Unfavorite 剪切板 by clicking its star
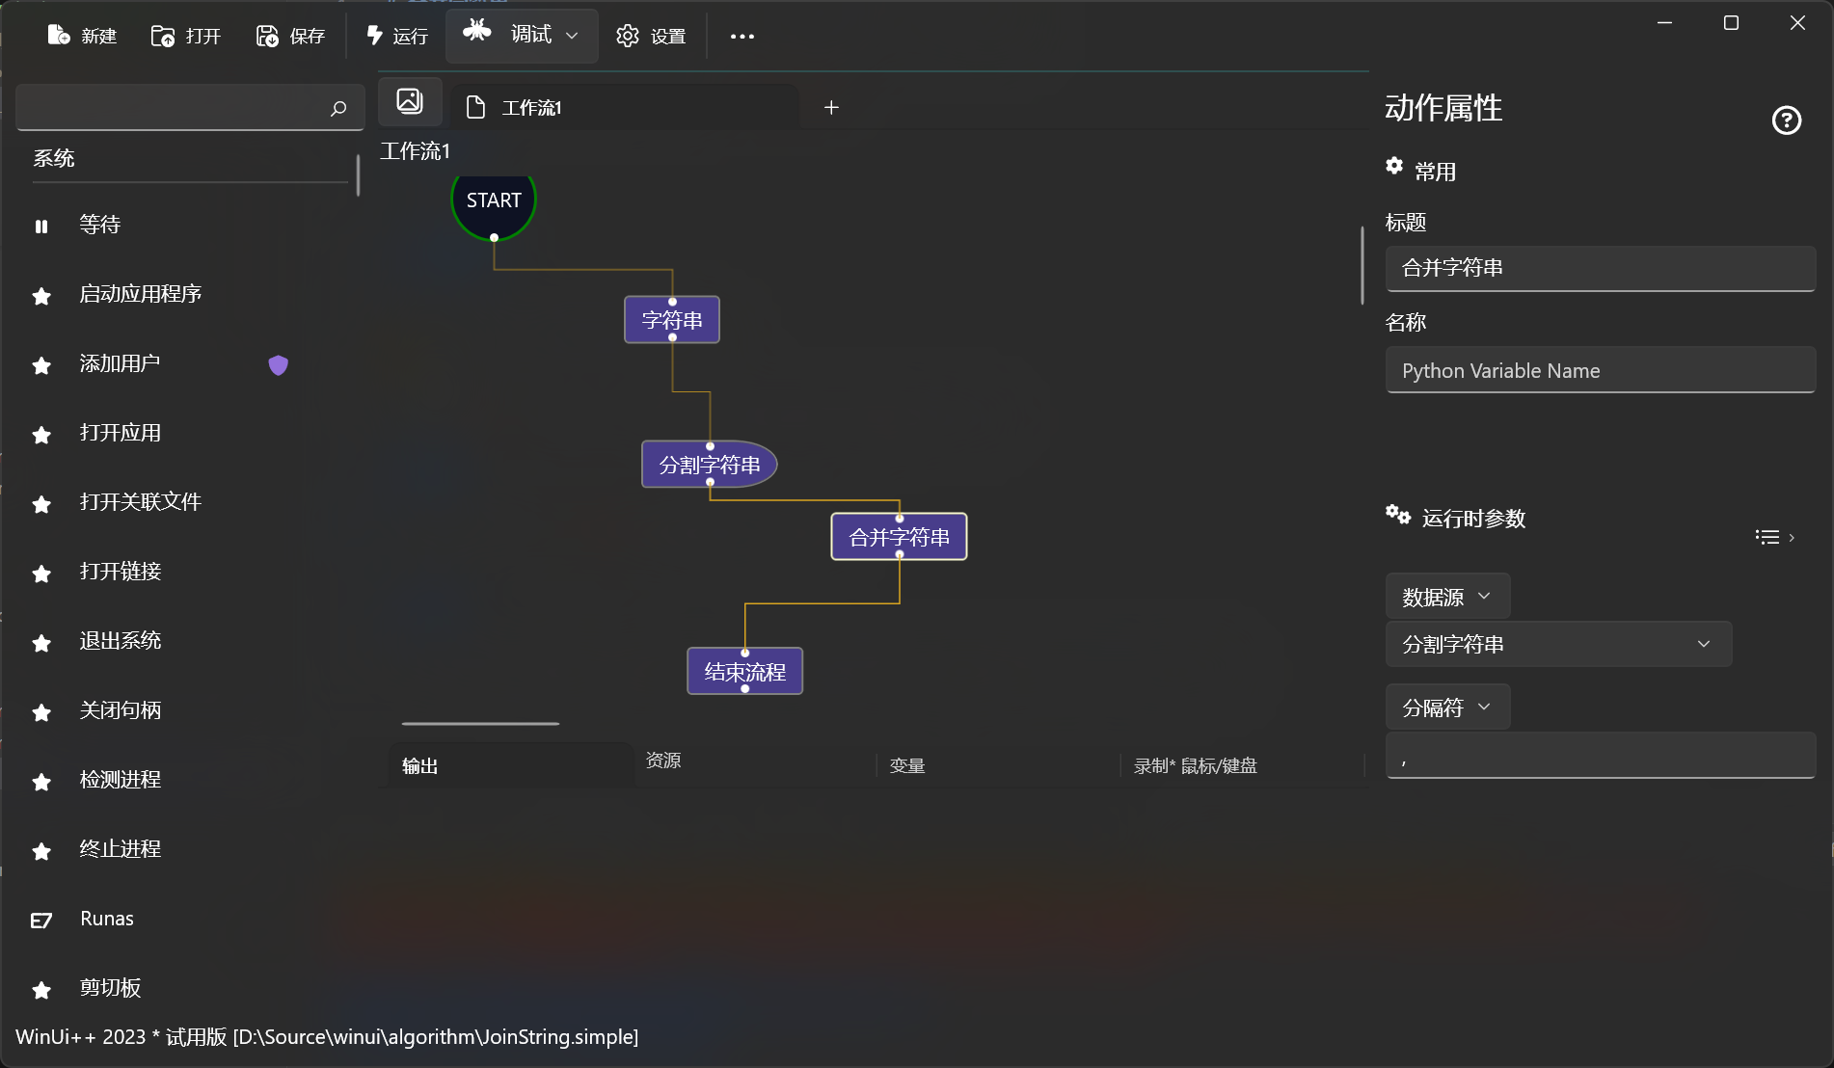Screen dimensions: 1834x1068 (40, 990)
